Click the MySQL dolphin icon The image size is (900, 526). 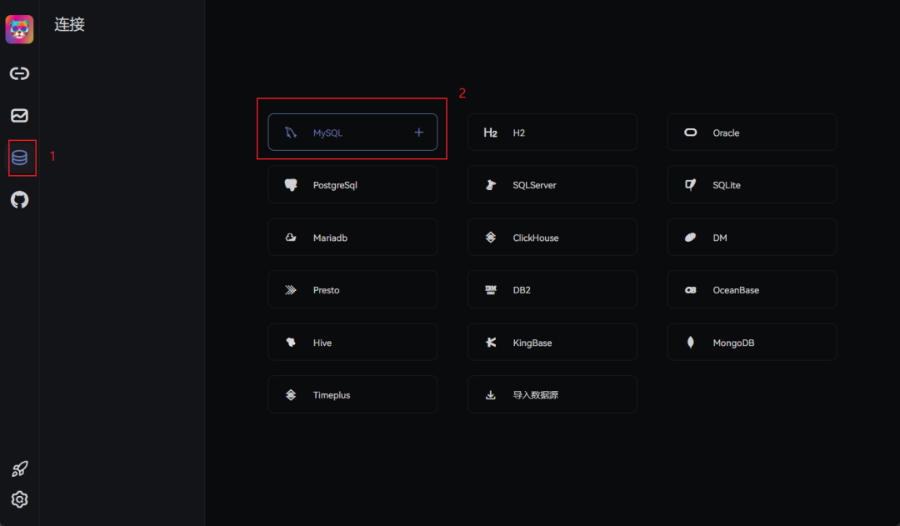(x=291, y=133)
